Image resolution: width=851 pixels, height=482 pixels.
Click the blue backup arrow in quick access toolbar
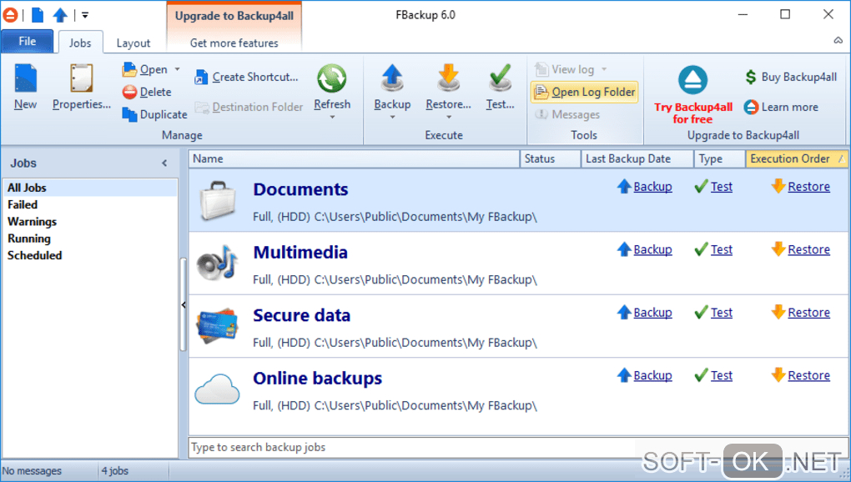pyautogui.click(x=60, y=15)
